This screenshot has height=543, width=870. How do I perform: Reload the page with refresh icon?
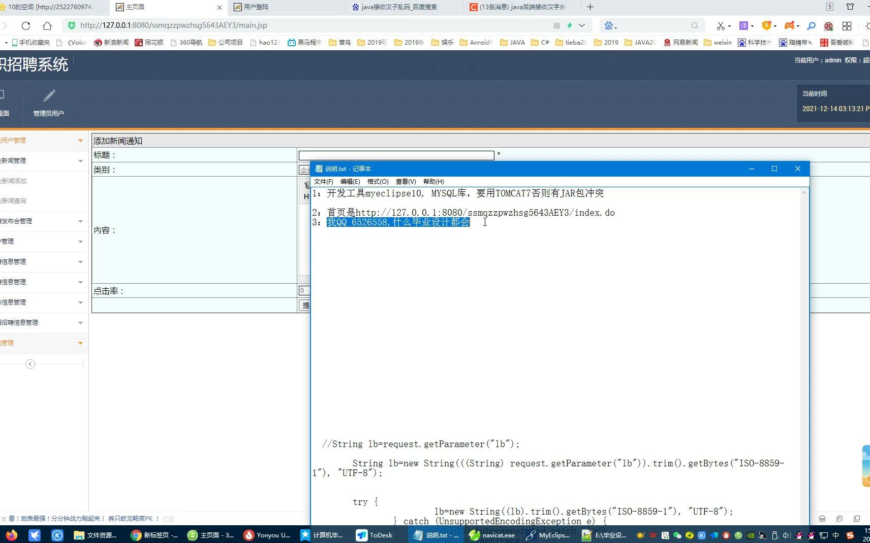[26, 25]
